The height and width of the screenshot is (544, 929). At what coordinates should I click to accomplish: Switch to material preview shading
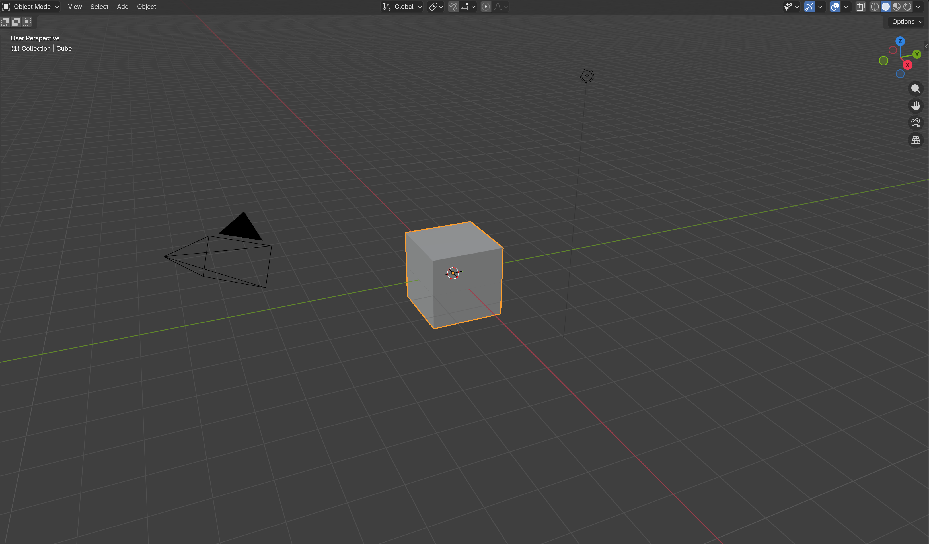coord(897,7)
